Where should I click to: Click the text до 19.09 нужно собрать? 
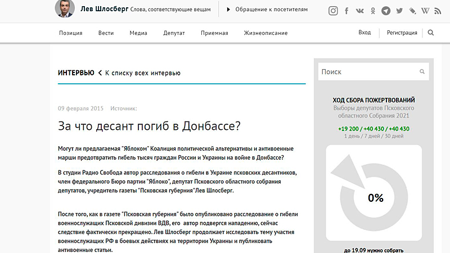tap(373, 250)
